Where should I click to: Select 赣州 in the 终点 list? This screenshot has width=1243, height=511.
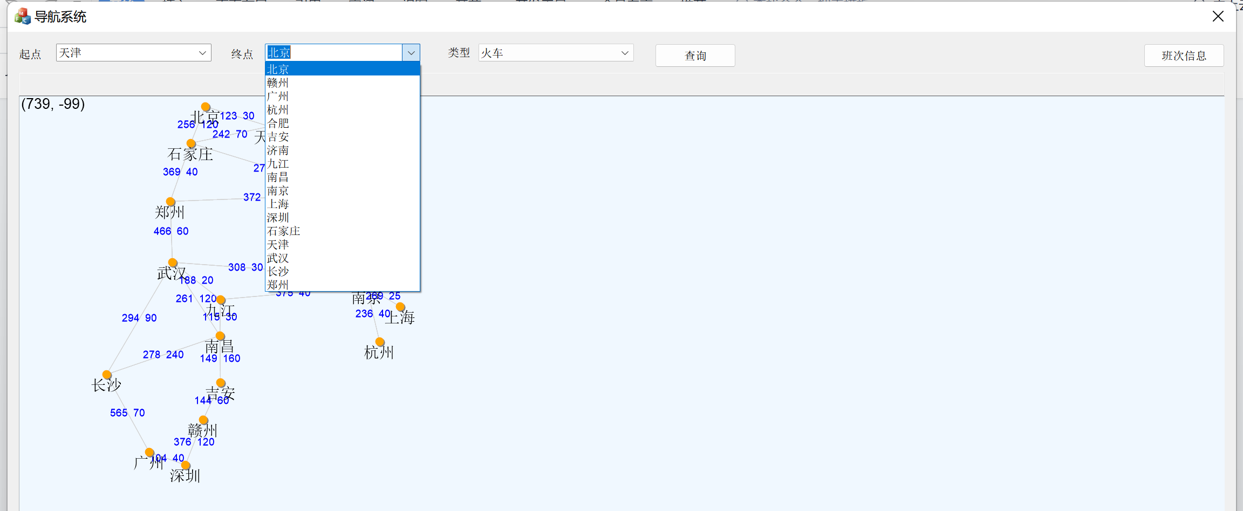[343, 82]
